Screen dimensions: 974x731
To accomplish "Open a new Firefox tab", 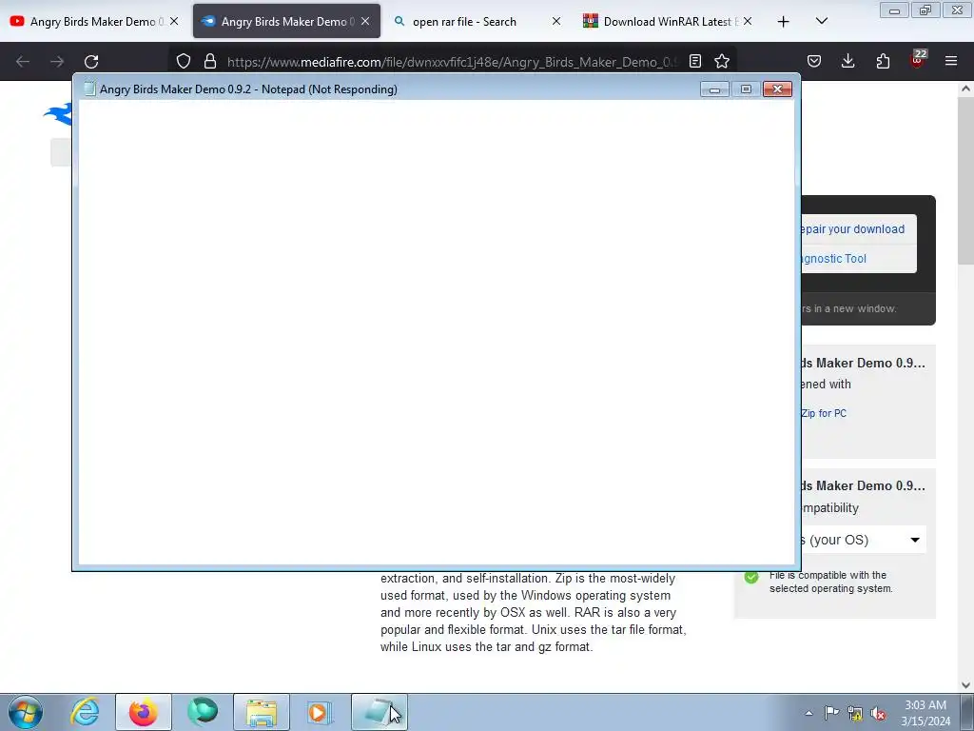I will coord(784,22).
